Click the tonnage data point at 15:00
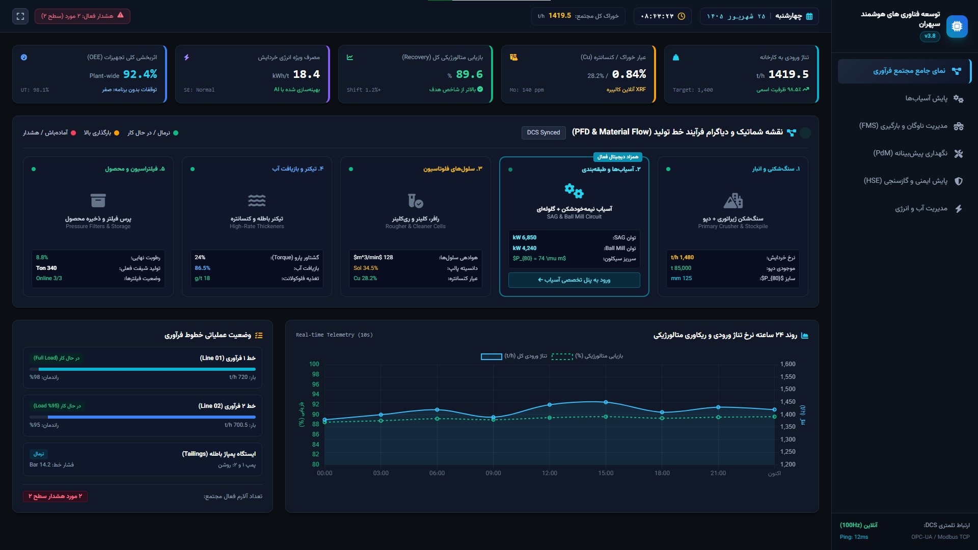The image size is (978, 550). (x=606, y=402)
